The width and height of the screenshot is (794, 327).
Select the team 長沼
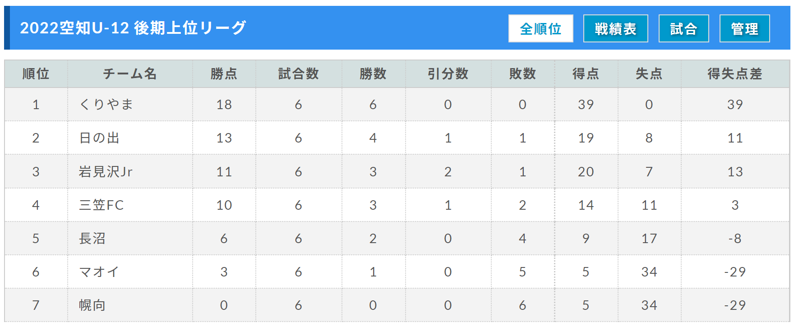(x=92, y=238)
